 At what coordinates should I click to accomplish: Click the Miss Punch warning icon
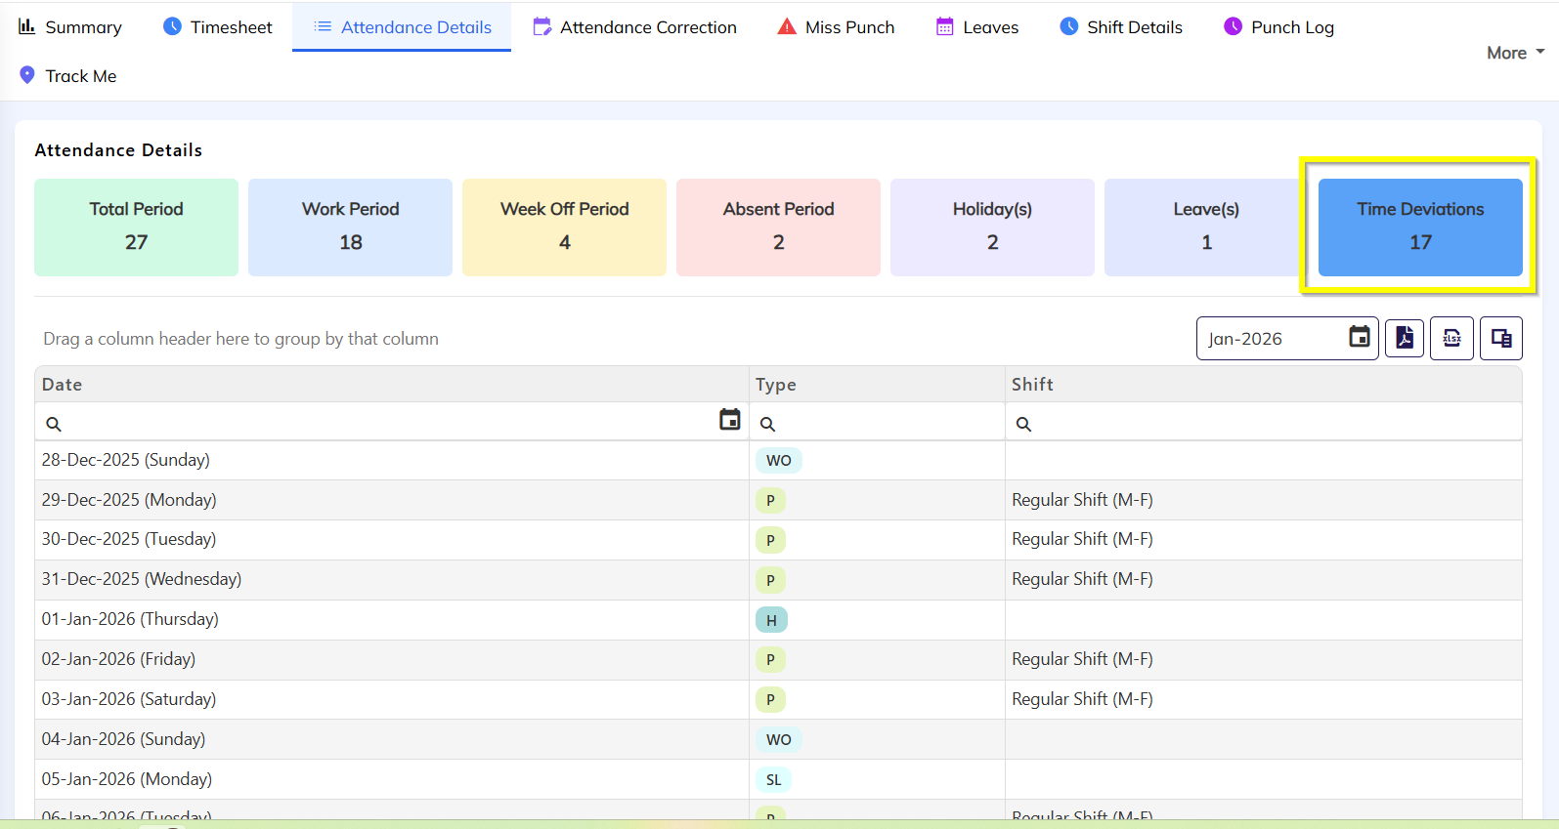click(x=787, y=26)
